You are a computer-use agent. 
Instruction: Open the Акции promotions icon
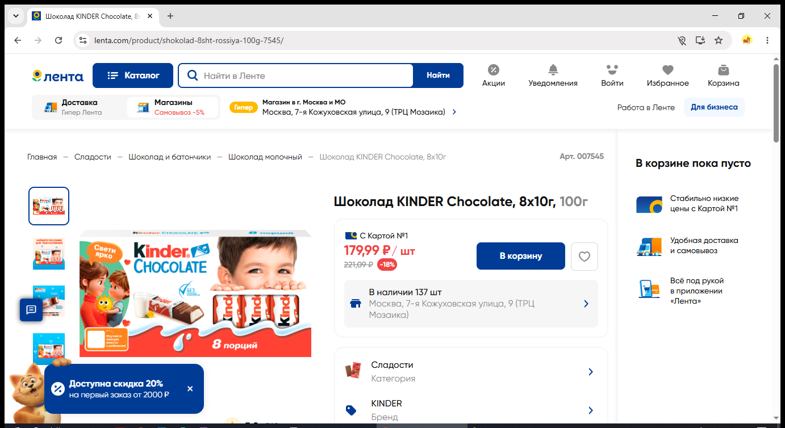493,75
